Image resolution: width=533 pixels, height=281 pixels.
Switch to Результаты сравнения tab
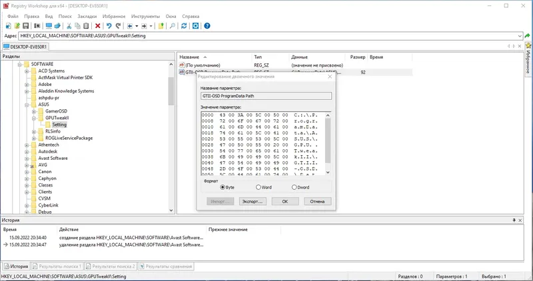(x=165, y=266)
